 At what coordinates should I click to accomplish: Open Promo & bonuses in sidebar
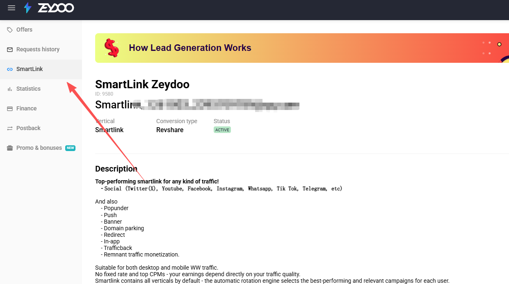coord(41,148)
